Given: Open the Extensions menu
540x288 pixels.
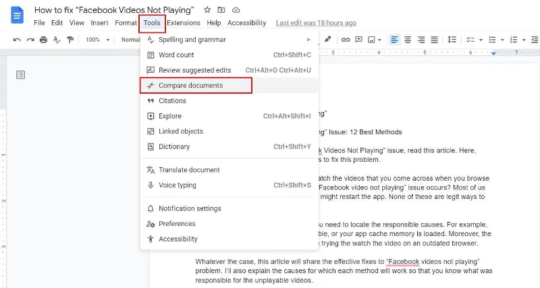Looking at the screenshot, I should click(x=184, y=23).
